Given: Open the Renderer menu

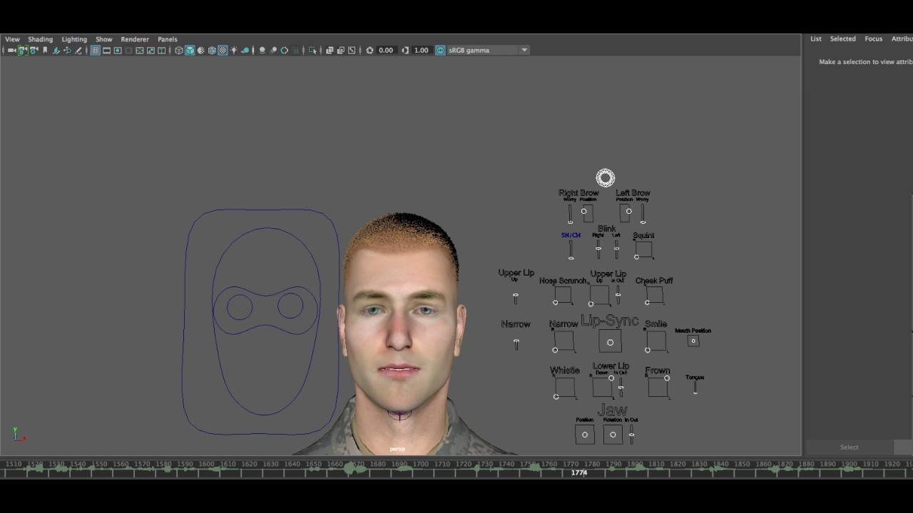Looking at the screenshot, I should 135,39.
